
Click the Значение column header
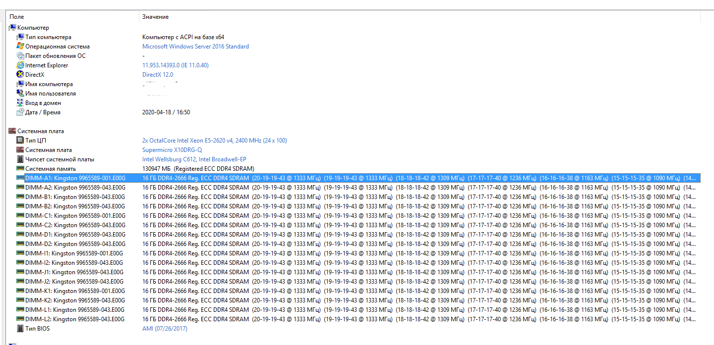tap(155, 17)
